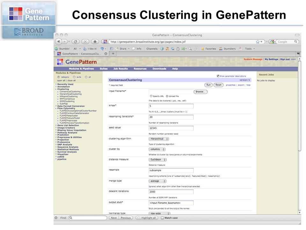Screen dimensions: 306x230
Task: Click the Find text field
Action: point(88,218)
